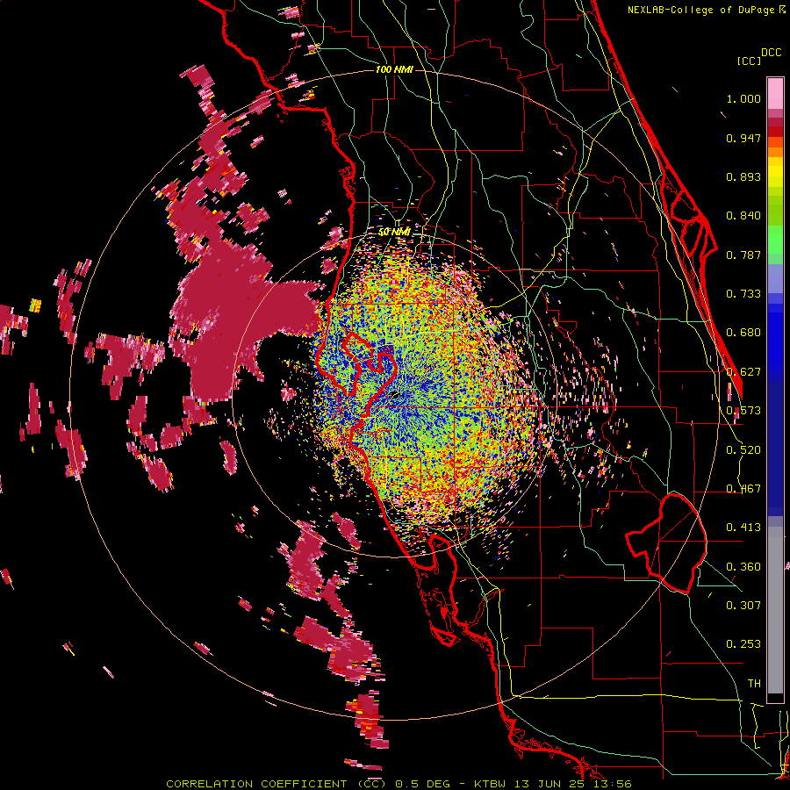Screen dimensions: 790x790
Task: Pick the gray lower color bar segment
Action: click(775, 610)
